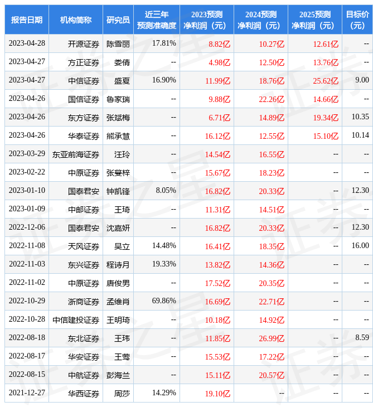The image size is (373, 407).
Task: Click the 目标价 column header
Action: [357, 20]
